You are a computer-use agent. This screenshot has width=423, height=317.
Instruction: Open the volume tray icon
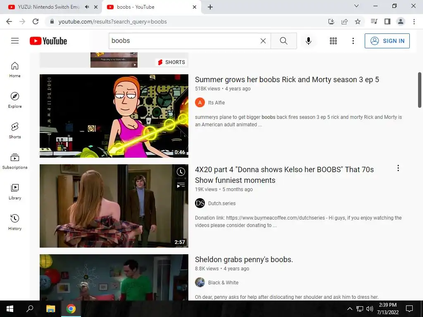point(370,309)
